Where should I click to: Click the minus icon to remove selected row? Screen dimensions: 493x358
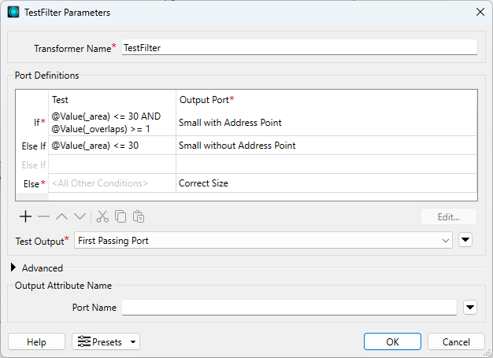tap(43, 216)
